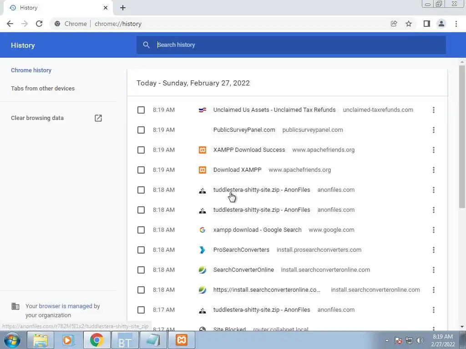
Task: Open the ProSearchConverters history link
Action: (x=241, y=250)
